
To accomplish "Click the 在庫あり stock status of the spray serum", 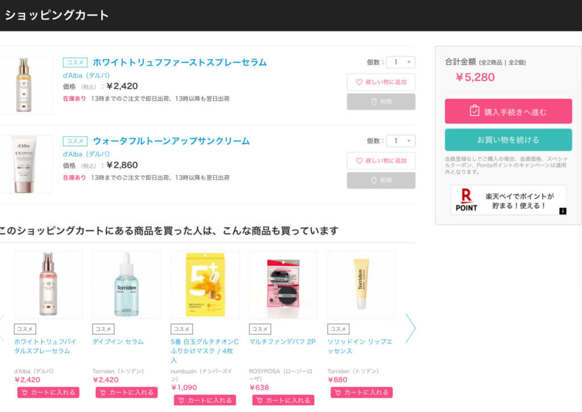I will pos(74,99).
